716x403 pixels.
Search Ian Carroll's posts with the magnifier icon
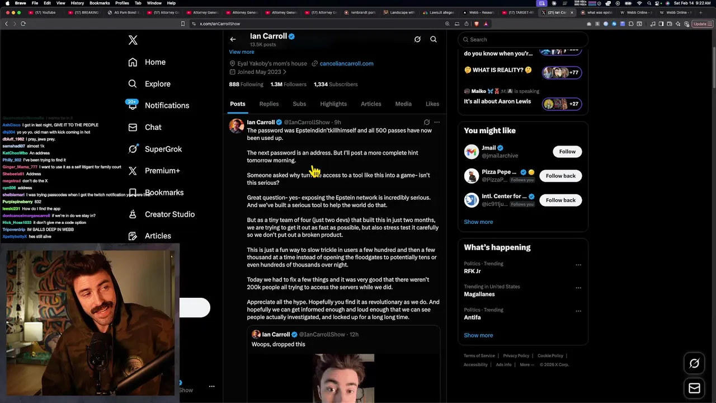pyautogui.click(x=434, y=39)
